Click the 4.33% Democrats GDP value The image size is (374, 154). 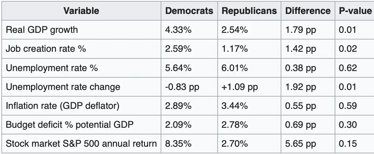point(178,30)
